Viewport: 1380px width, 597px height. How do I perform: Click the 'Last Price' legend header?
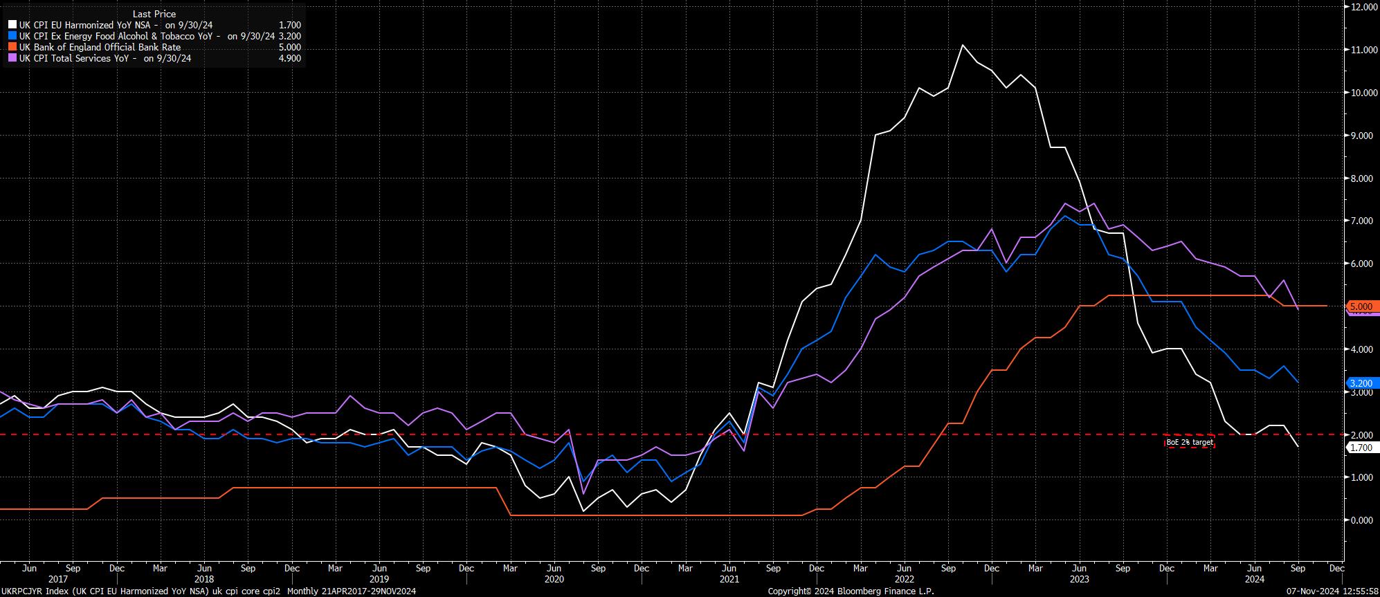[154, 14]
